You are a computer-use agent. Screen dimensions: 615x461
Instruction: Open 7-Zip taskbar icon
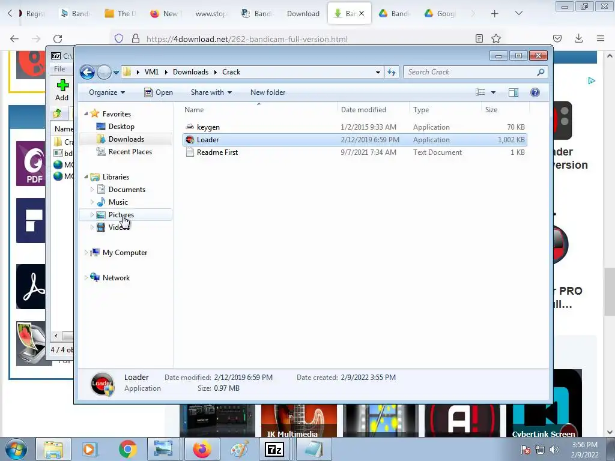click(274, 449)
